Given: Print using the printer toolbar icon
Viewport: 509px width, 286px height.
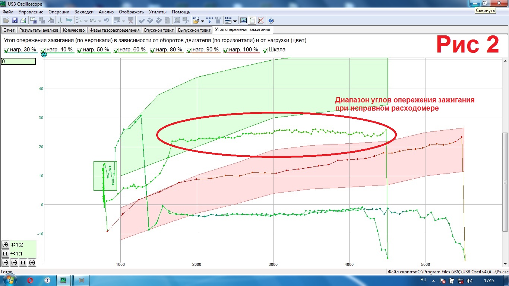Looking at the screenshot, I should click(x=23, y=20).
